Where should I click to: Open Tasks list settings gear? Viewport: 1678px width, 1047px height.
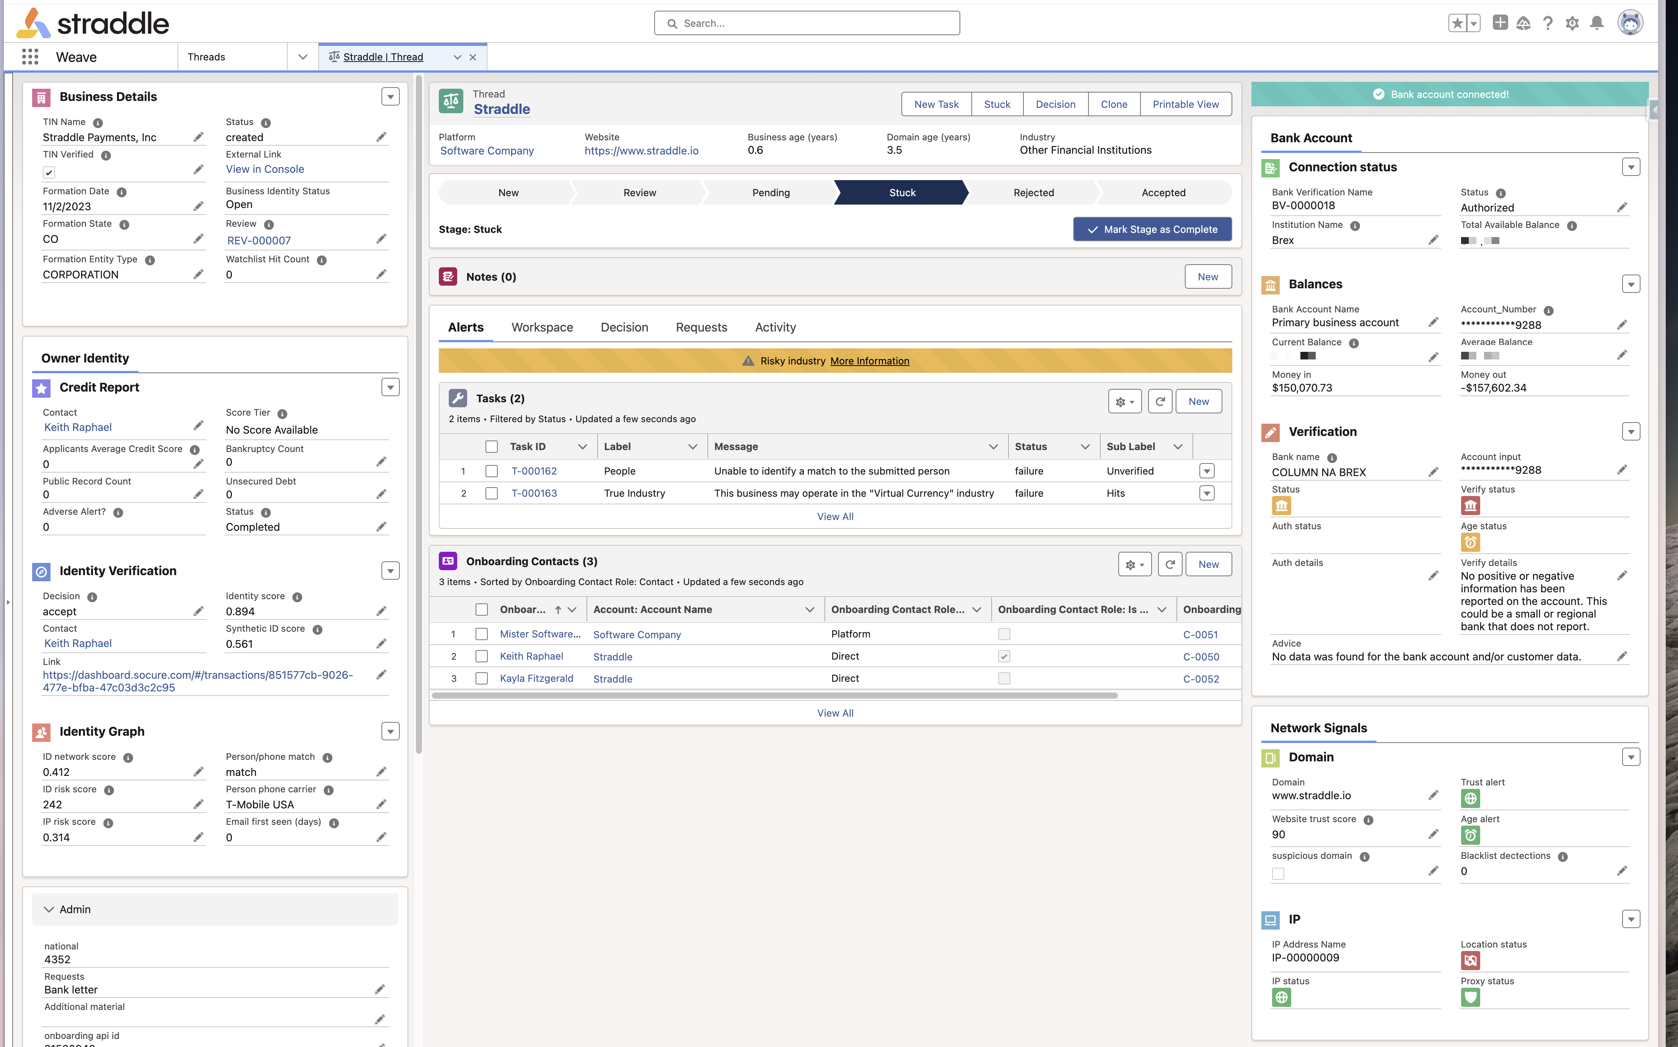pos(1124,402)
